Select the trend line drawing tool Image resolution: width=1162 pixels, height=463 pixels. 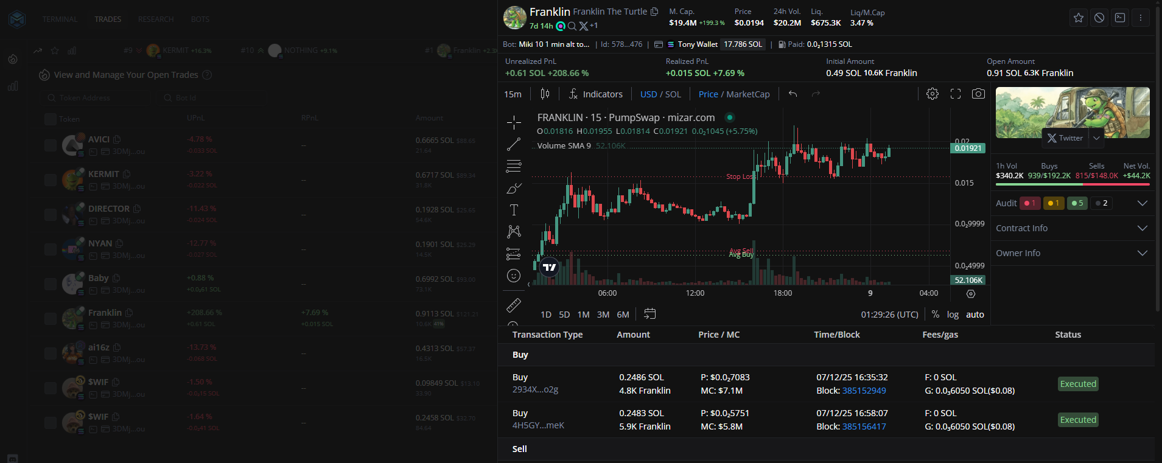click(x=514, y=144)
